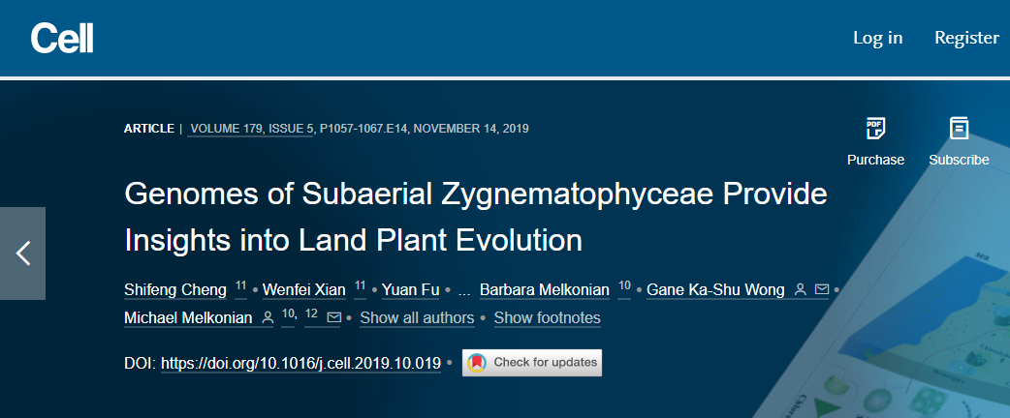Click Michael Melkonian's person icon
The height and width of the screenshot is (418, 1010).
coord(268,317)
